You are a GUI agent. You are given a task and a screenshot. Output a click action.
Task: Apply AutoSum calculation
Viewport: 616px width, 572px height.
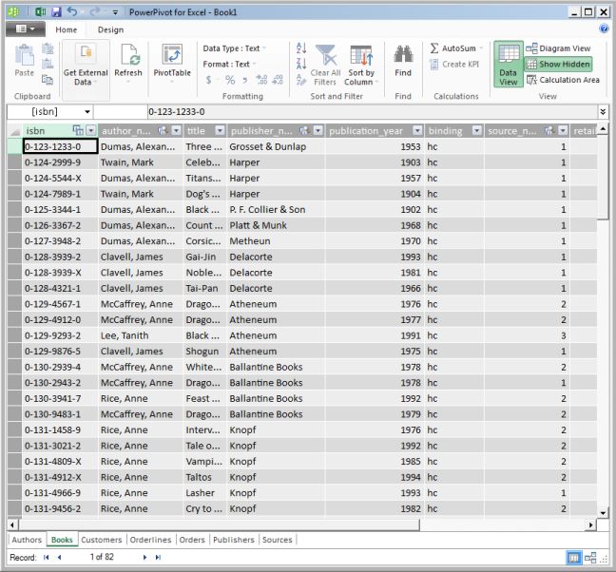[453, 48]
